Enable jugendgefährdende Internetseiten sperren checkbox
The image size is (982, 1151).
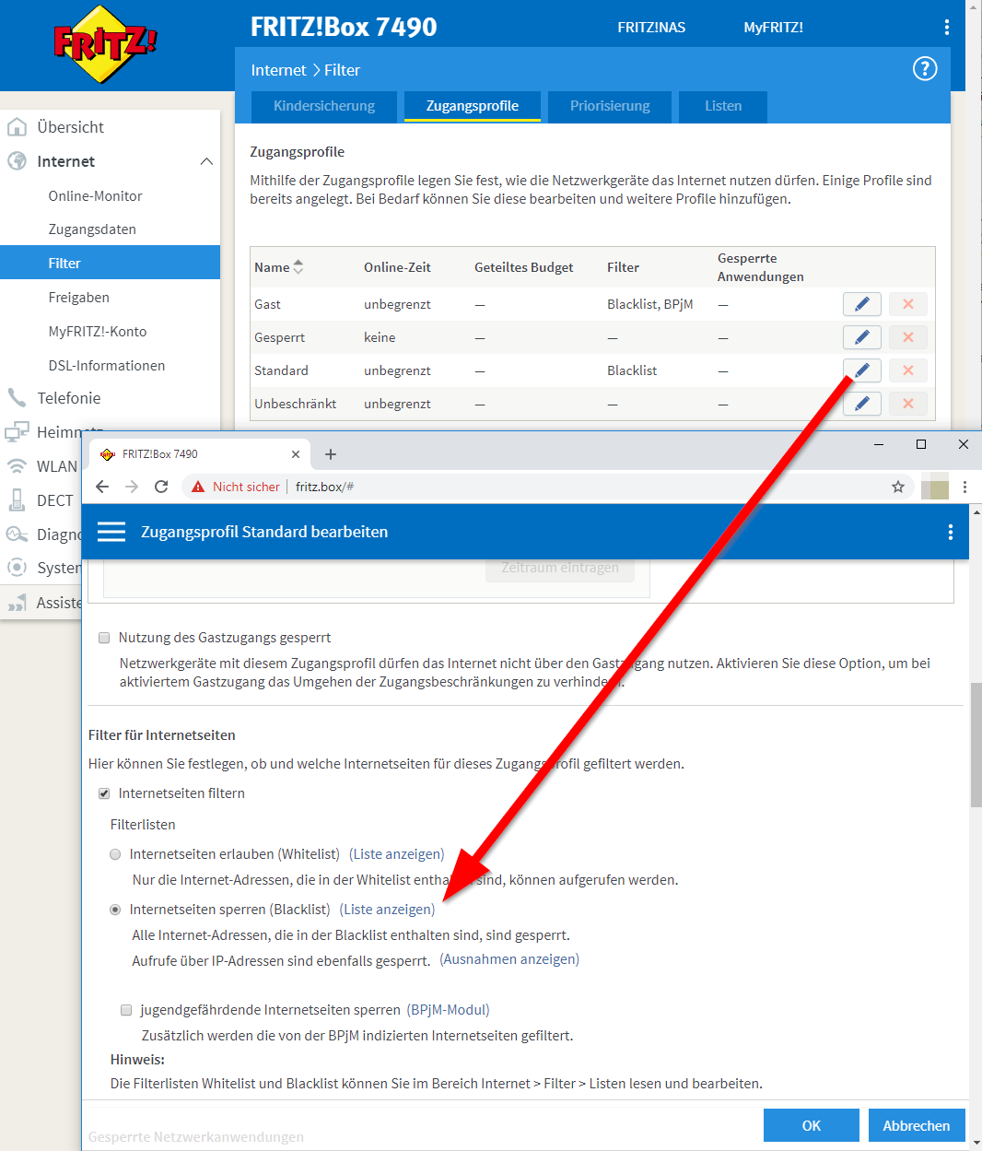[126, 1010]
